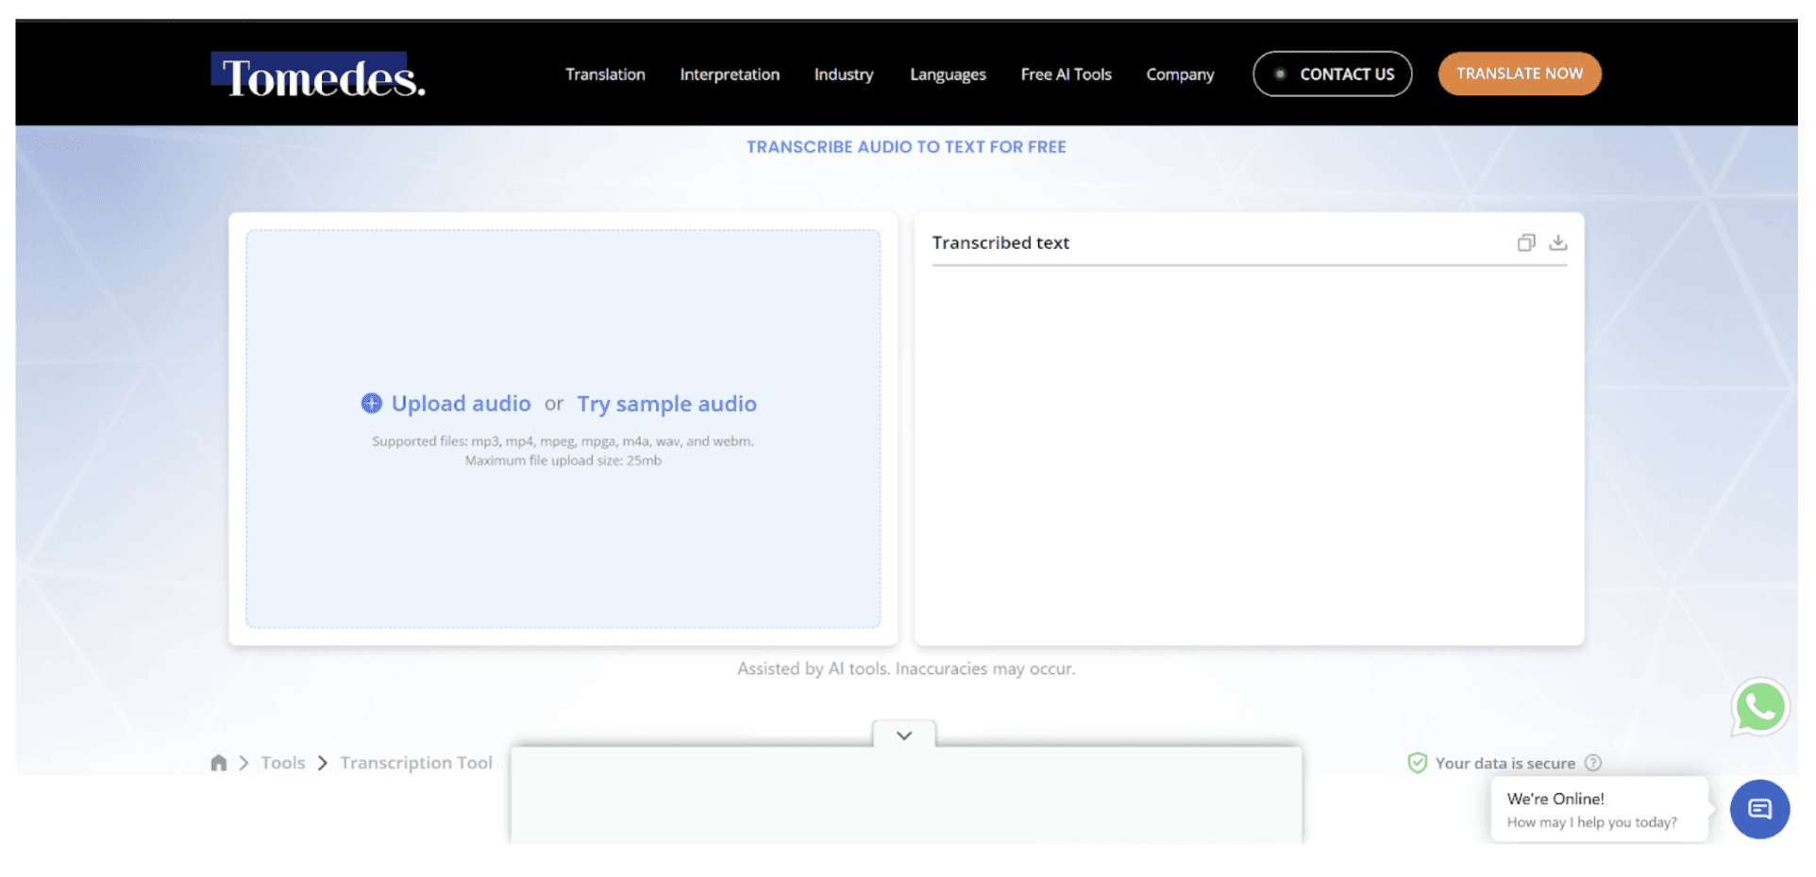Click the CONTACT US button
The width and height of the screenshot is (1816, 877).
click(x=1332, y=74)
